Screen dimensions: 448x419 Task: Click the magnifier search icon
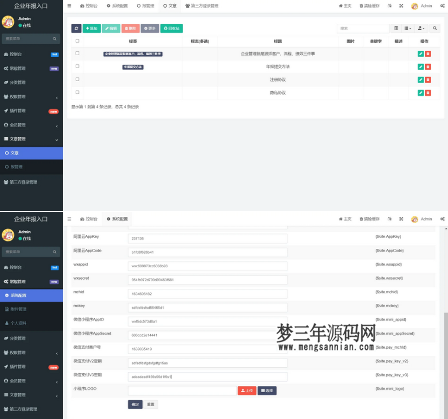coord(434,28)
